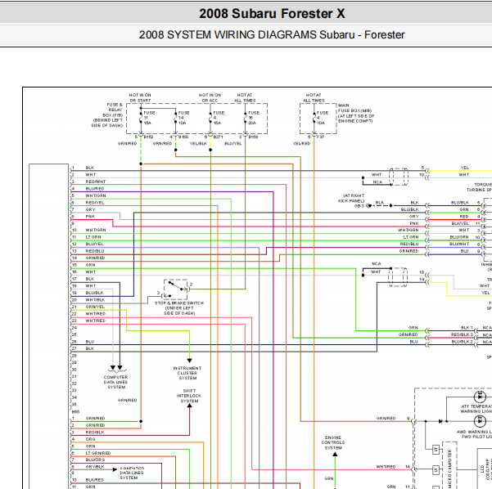Viewport: 492px width, 489px height.
Task: Click the 'YEL/RED' wire color label
Action: 301,144
